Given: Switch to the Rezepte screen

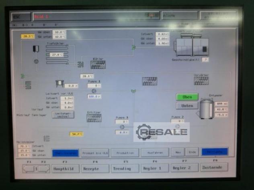Looking at the screenshot, I should coord(95,168).
